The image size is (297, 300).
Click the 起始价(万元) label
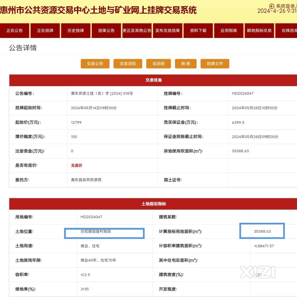(28, 122)
